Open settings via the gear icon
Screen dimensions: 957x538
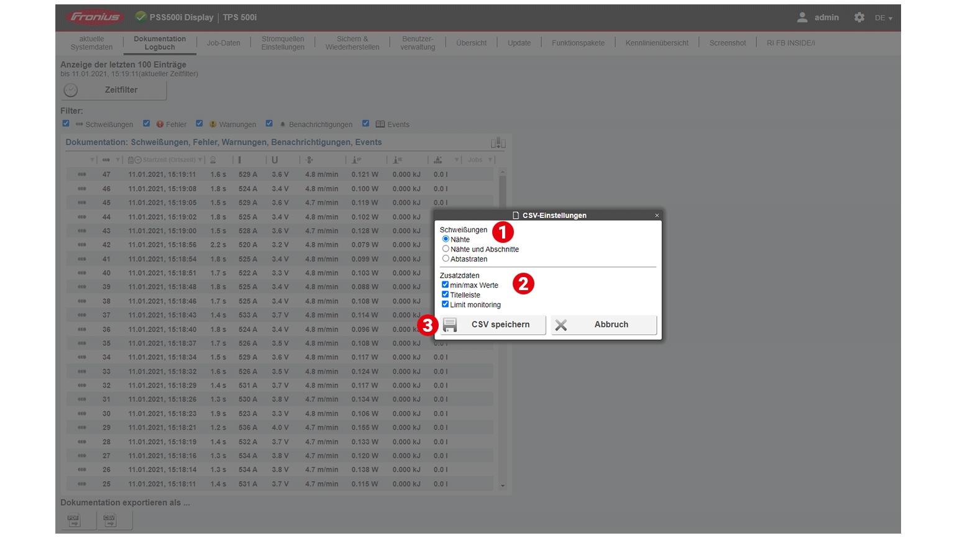click(859, 17)
